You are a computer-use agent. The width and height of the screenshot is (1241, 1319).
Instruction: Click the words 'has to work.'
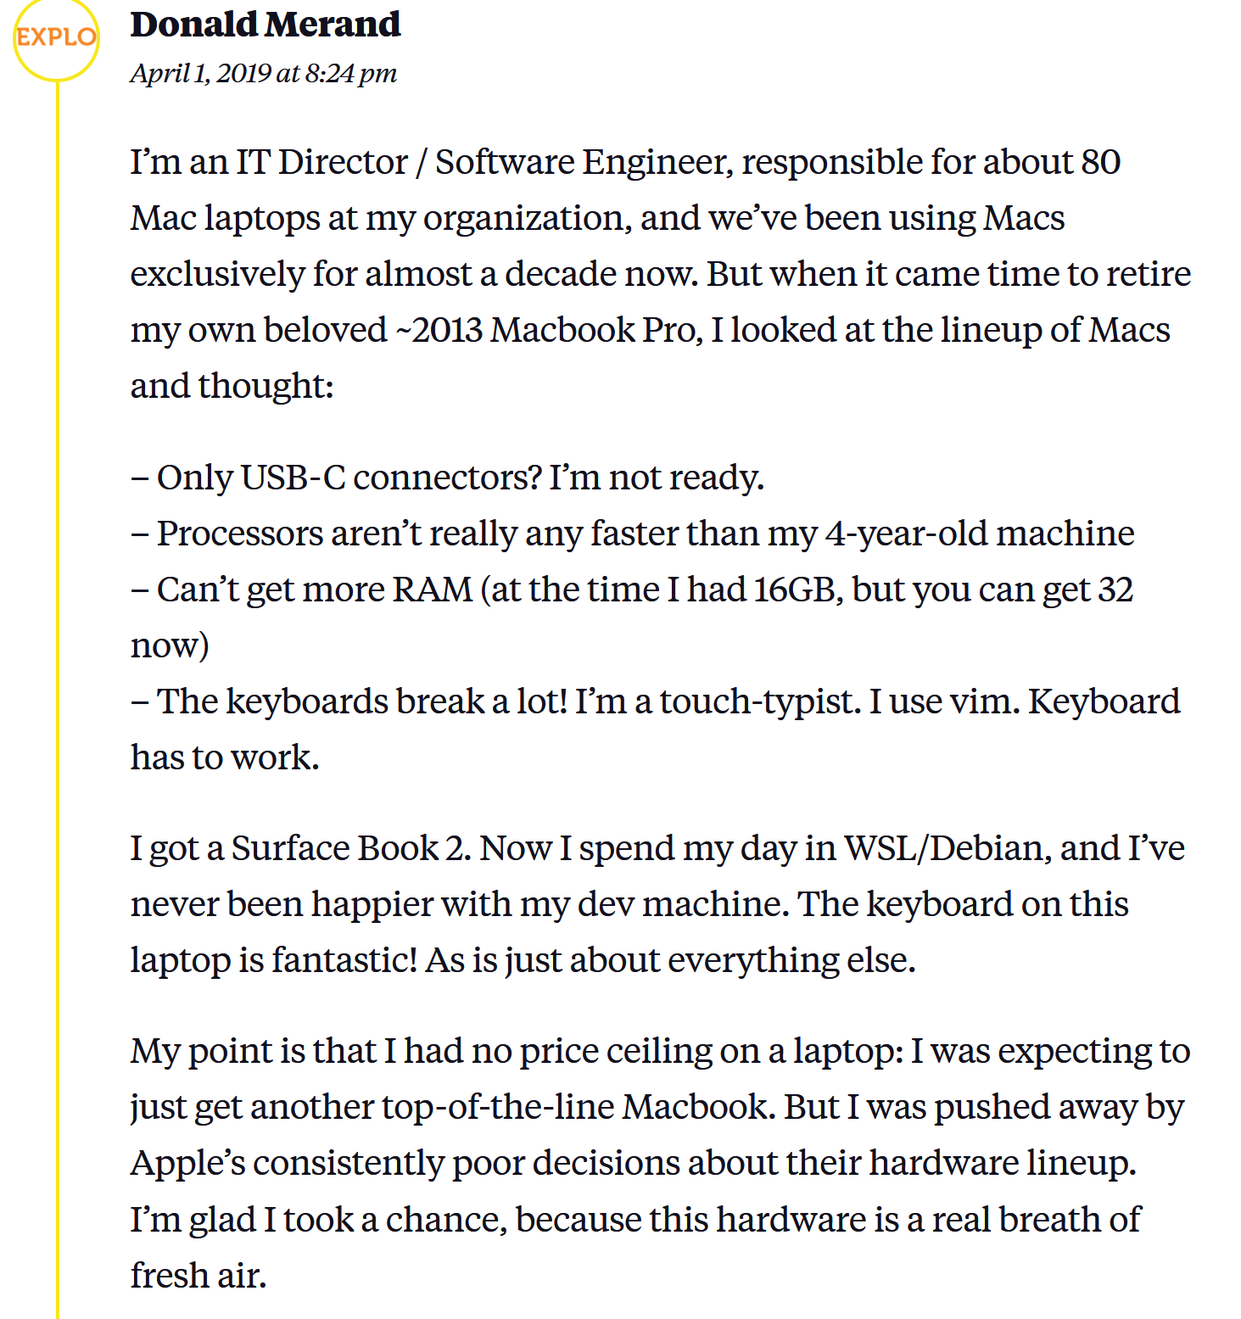click(x=225, y=757)
